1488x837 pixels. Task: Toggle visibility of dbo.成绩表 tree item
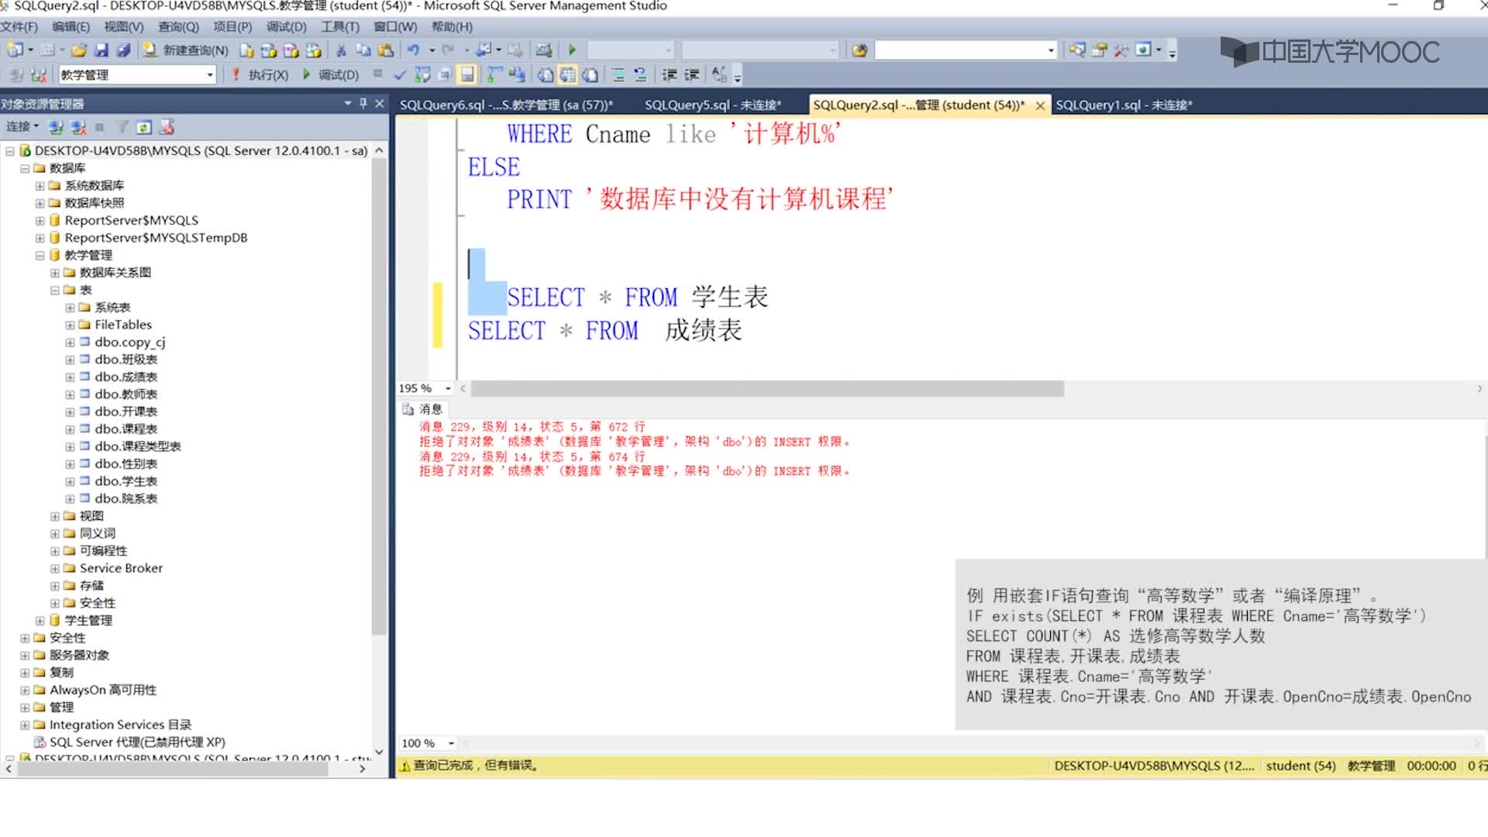click(70, 376)
